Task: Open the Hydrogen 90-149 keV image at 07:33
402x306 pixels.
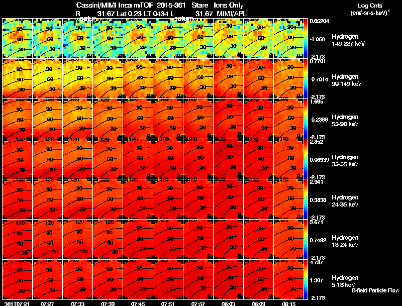Action: click(78, 78)
